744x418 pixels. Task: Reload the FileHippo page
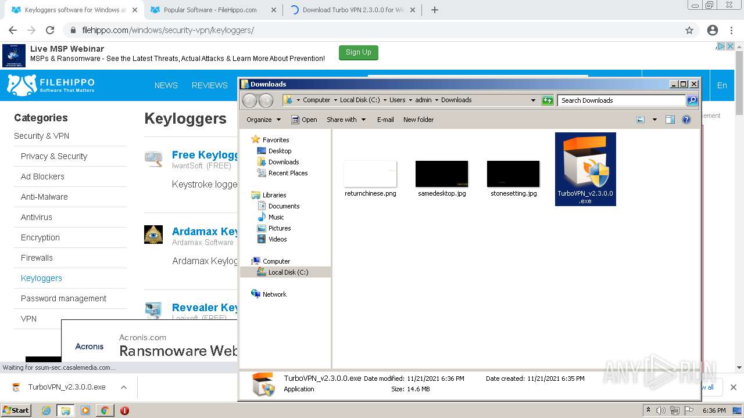(x=50, y=30)
